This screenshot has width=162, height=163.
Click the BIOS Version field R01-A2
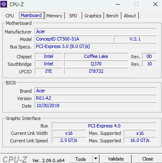pyautogui.click(x=96, y=98)
